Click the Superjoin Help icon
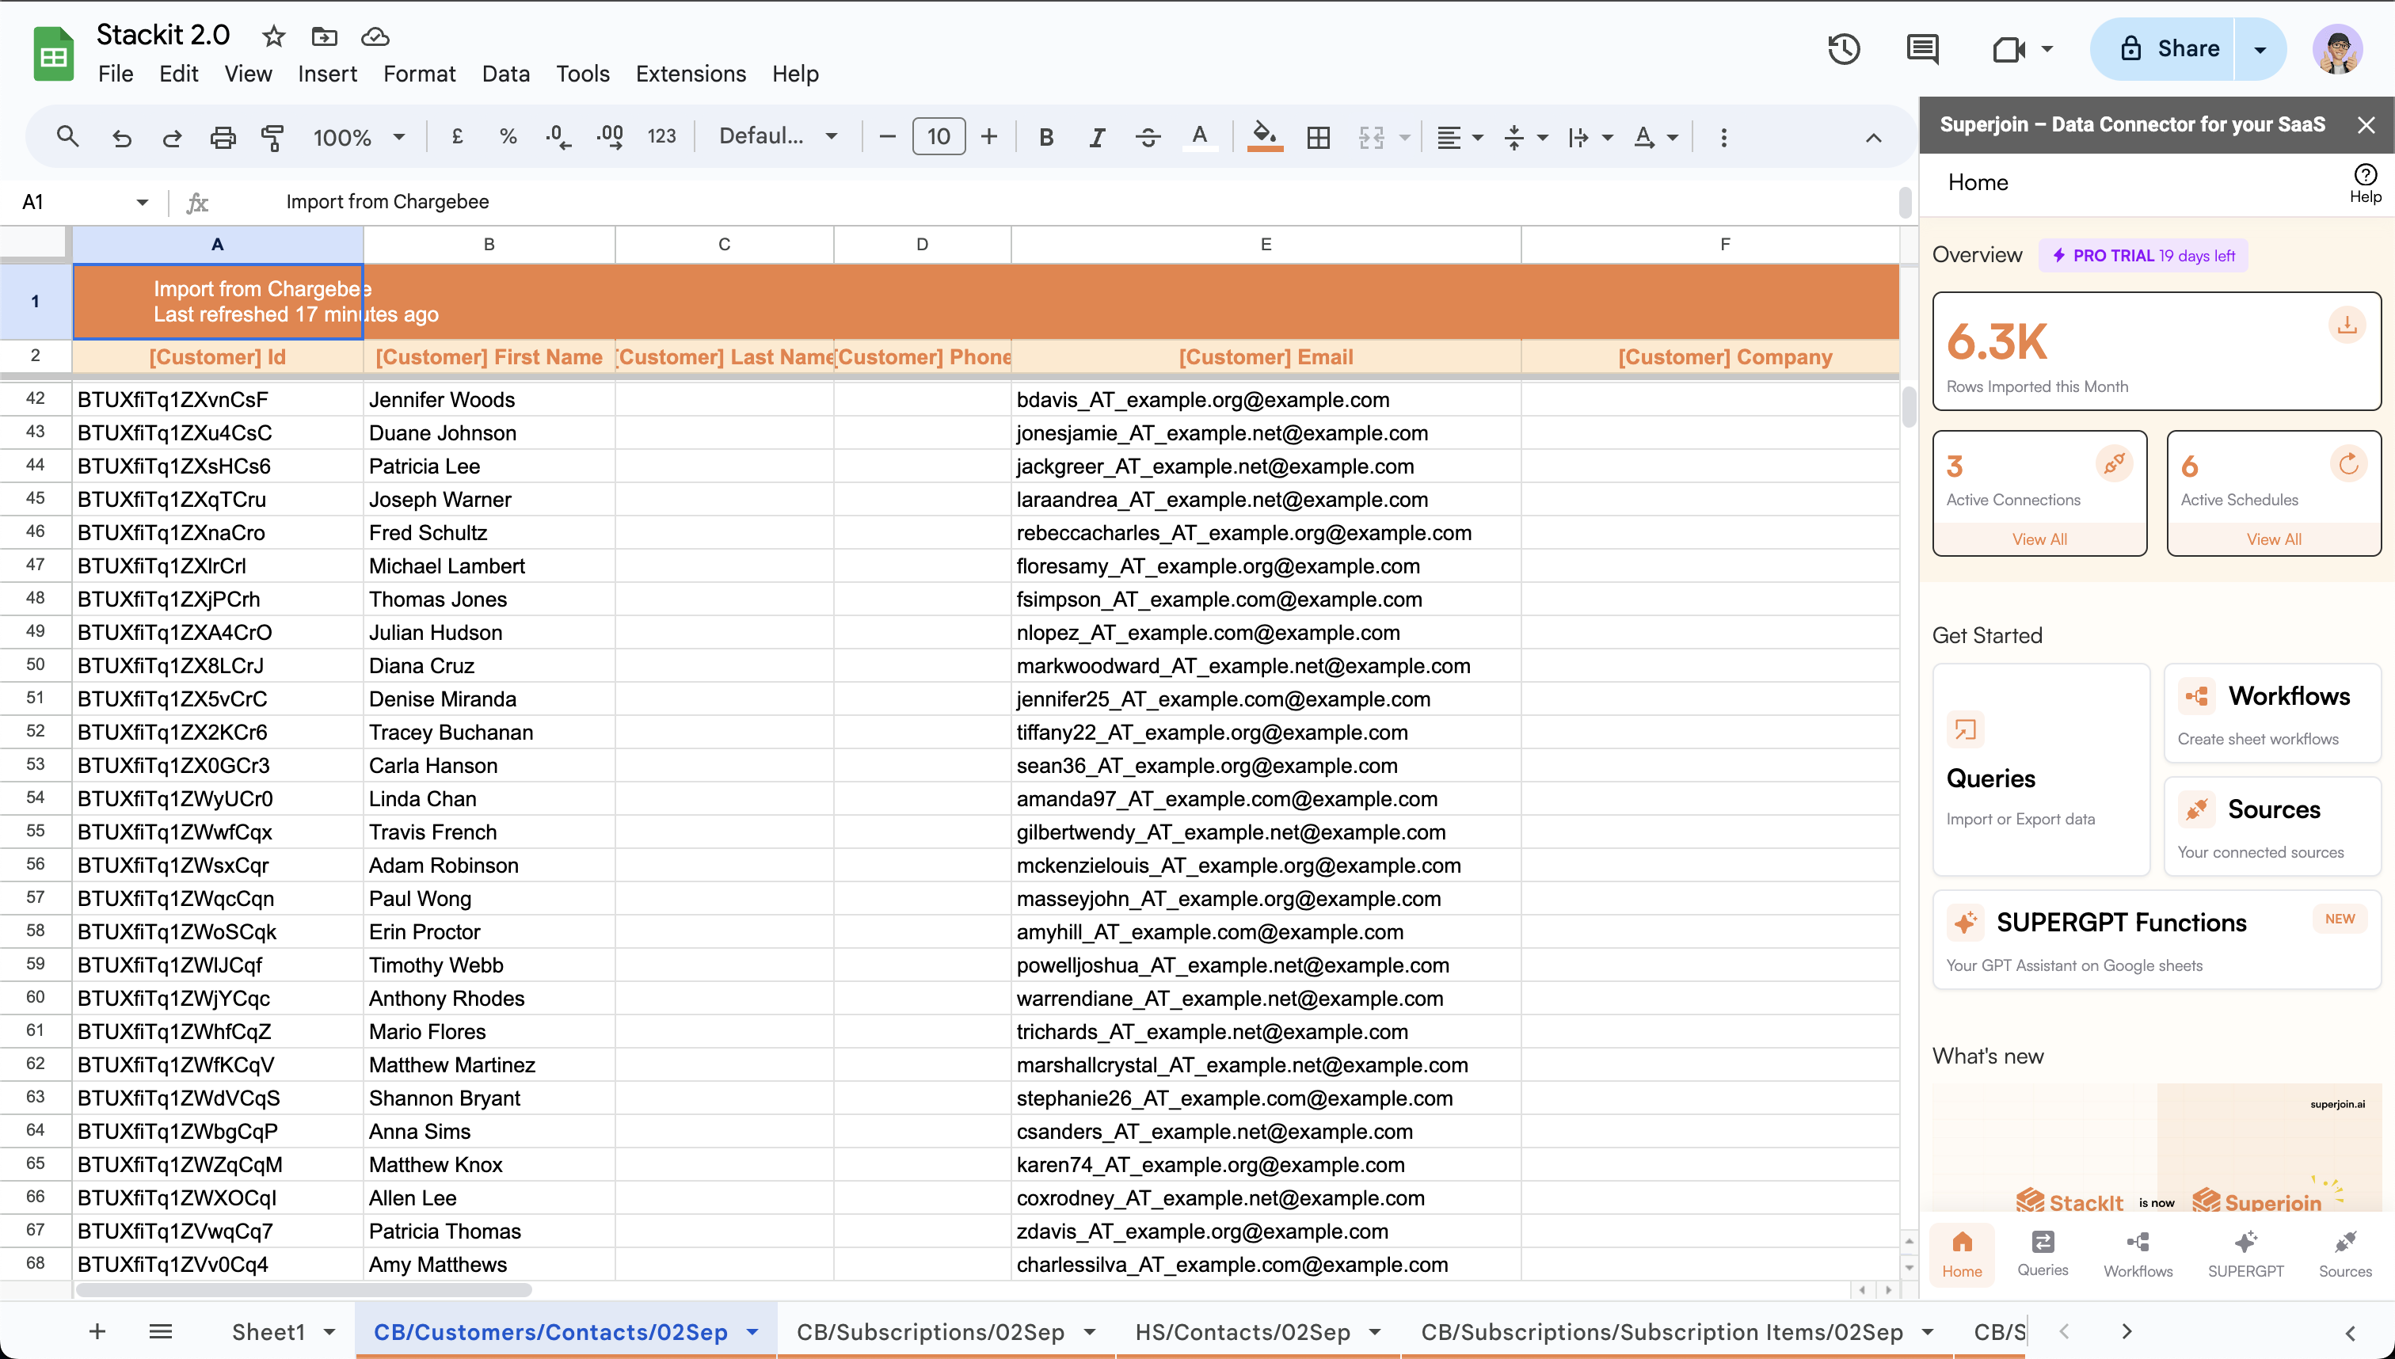 (x=2365, y=183)
